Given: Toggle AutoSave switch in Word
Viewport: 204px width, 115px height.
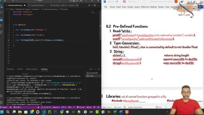Looking at the screenshot, I should (x=118, y=1).
